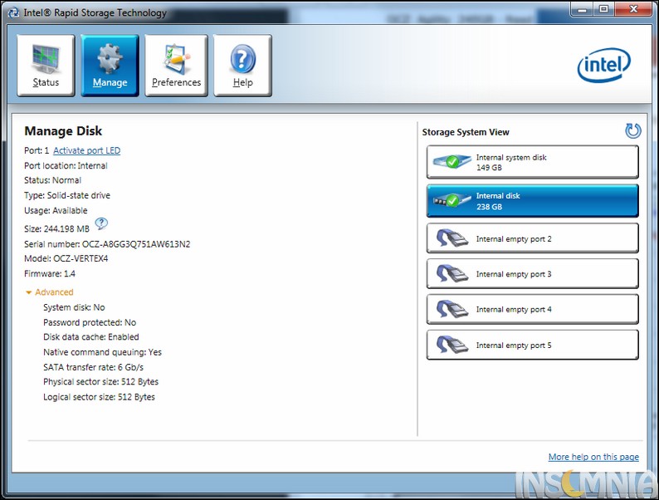The width and height of the screenshot is (659, 500).
Task: Click the Usage: Available text
Action: pos(56,211)
